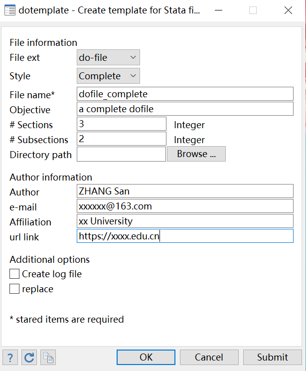Close the dotemplate dialog window
This screenshot has width=306, height=371.
[x=288, y=10]
